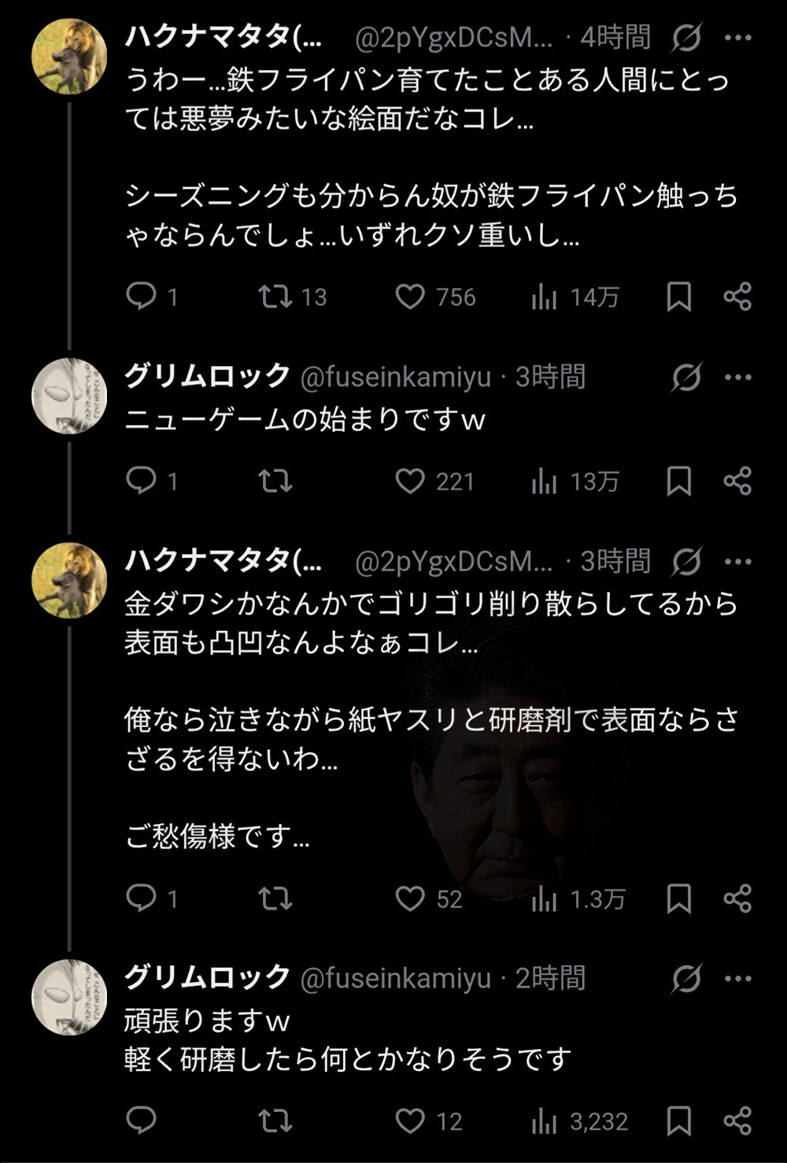
Task: Open グリムロック avatar on the last tweet
Action: (69, 997)
